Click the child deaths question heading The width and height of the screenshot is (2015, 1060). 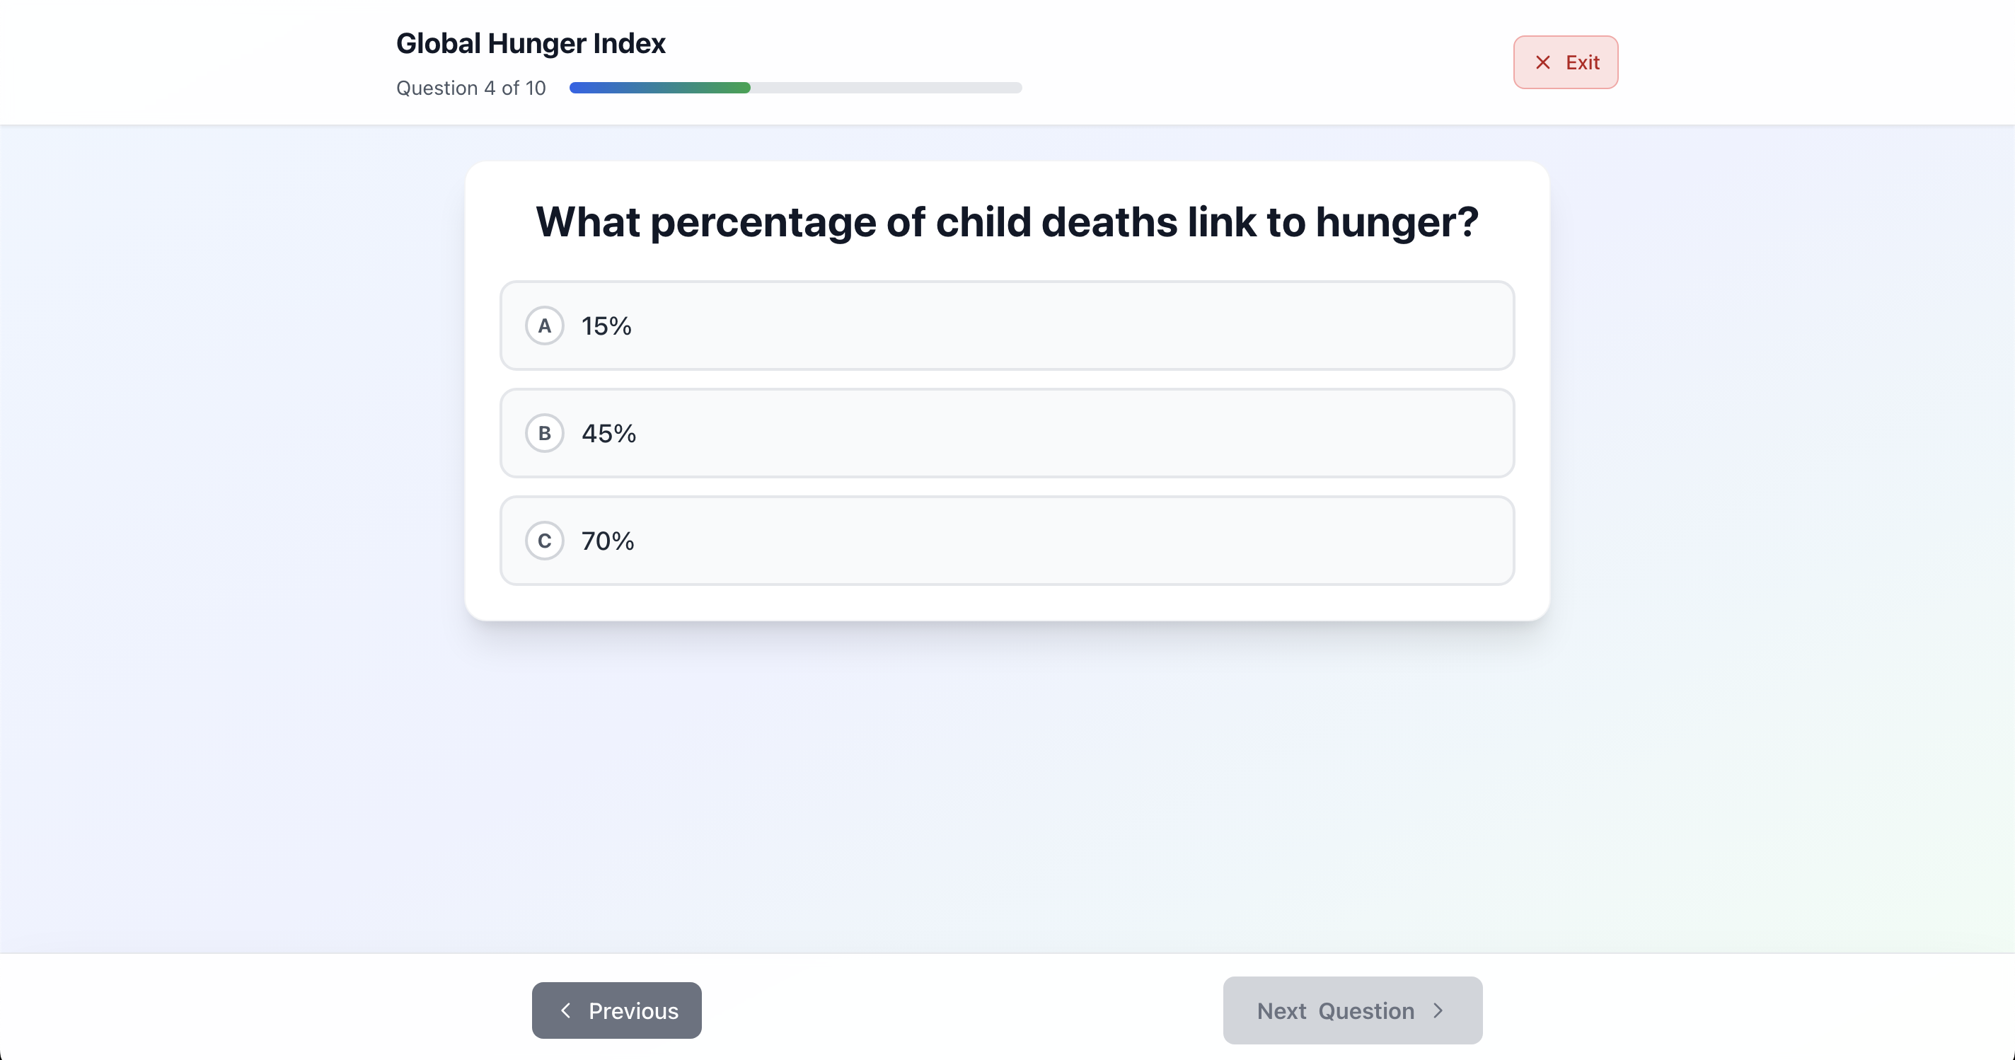tap(1007, 222)
